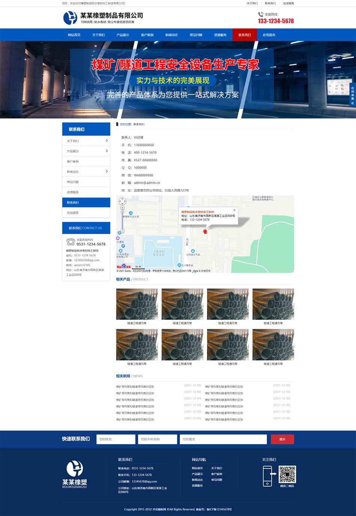This screenshot has width=356, height=516.
Task: Click 网站首页 in the footer navigation
Action: click(197, 468)
